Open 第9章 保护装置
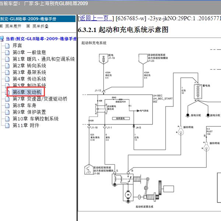Viewport: 221px width, 221px height. point(29,112)
